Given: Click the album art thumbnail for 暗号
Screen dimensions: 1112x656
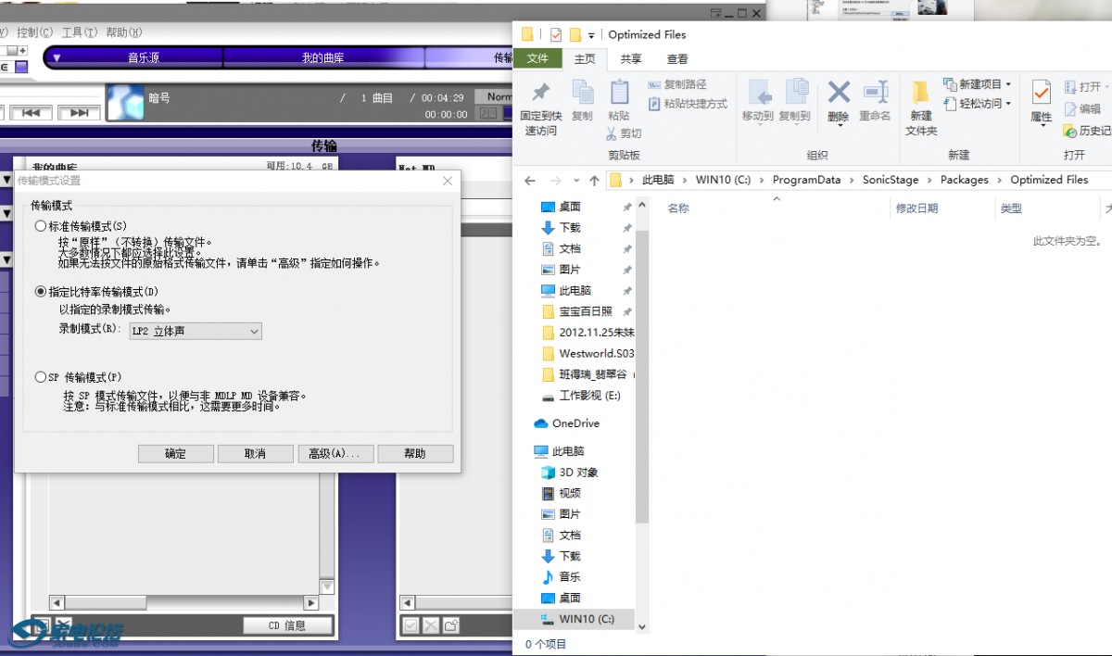Looking at the screenshot, I should point(125,103).
